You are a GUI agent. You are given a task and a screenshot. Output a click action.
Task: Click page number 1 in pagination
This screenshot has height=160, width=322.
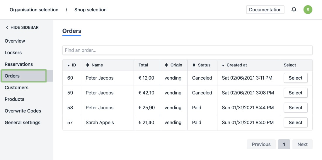(284, 144)
